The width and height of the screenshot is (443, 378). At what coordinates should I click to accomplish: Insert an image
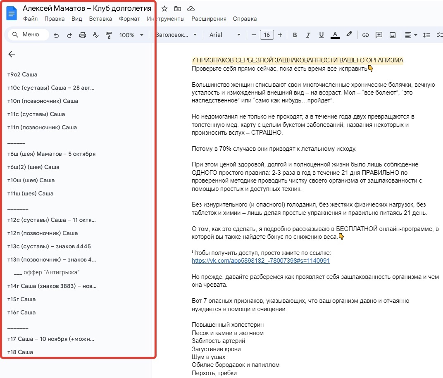coord(393,35)
